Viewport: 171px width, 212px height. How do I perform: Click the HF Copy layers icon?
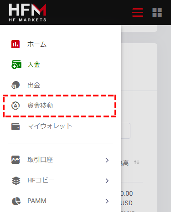tap(16, 181)
